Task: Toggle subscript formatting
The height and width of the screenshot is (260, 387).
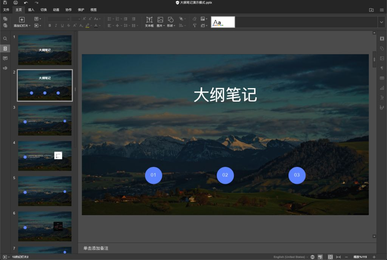Action: coord(81,25)
